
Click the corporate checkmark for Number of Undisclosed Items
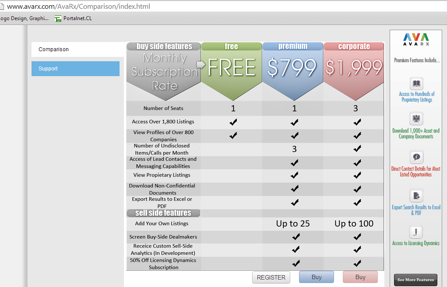(357, 148)
